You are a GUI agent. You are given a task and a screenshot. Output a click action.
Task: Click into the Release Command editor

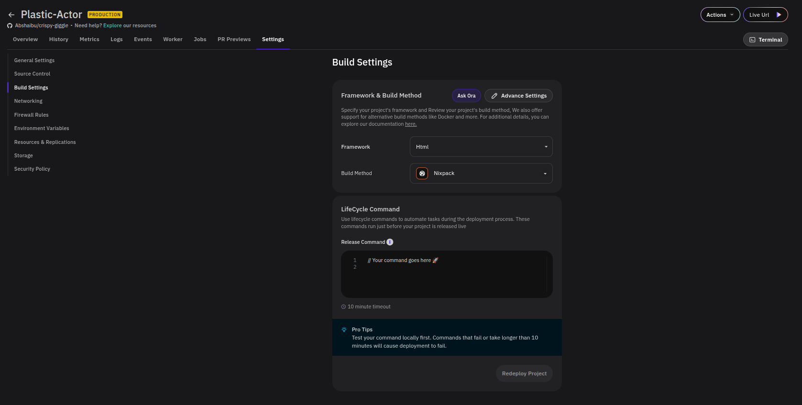coord(447,274)
